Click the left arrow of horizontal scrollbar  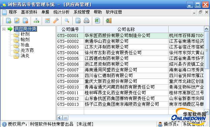click(x=60, y=118)
